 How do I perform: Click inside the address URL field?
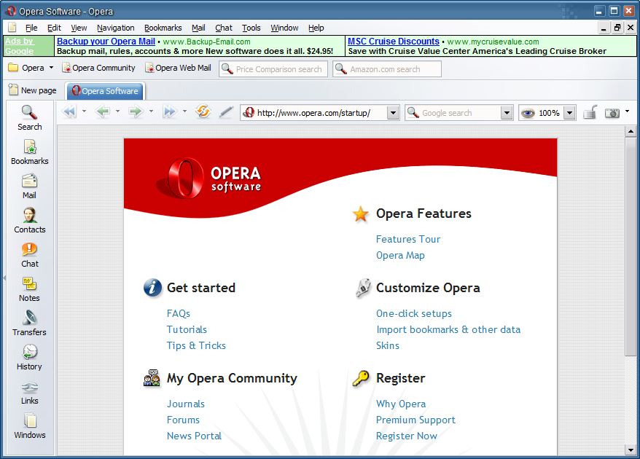coord(313,113)
